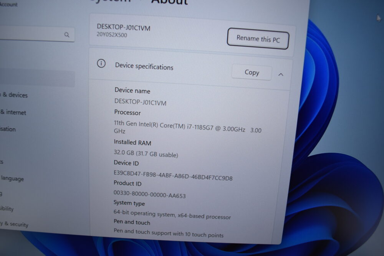
Task: Click the Account entry in the sidebar
Action: click(x=9, y=4)
